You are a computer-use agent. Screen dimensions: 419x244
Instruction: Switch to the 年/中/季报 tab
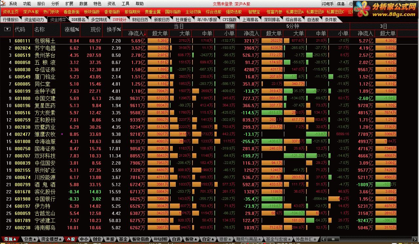[207, 20]
